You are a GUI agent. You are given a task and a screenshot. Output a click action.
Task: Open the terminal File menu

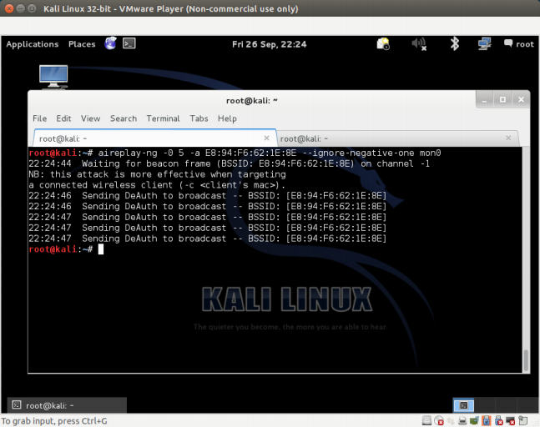coord(39,118)
